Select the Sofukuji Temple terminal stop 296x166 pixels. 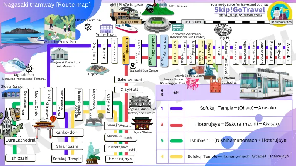[67, 159]
